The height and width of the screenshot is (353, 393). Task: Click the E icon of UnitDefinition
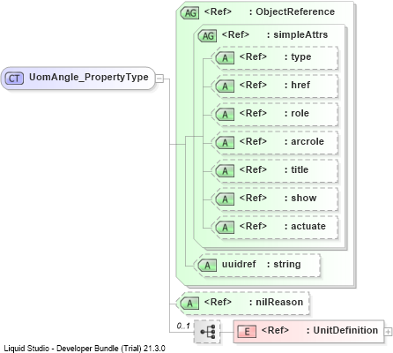pos(247,332)
